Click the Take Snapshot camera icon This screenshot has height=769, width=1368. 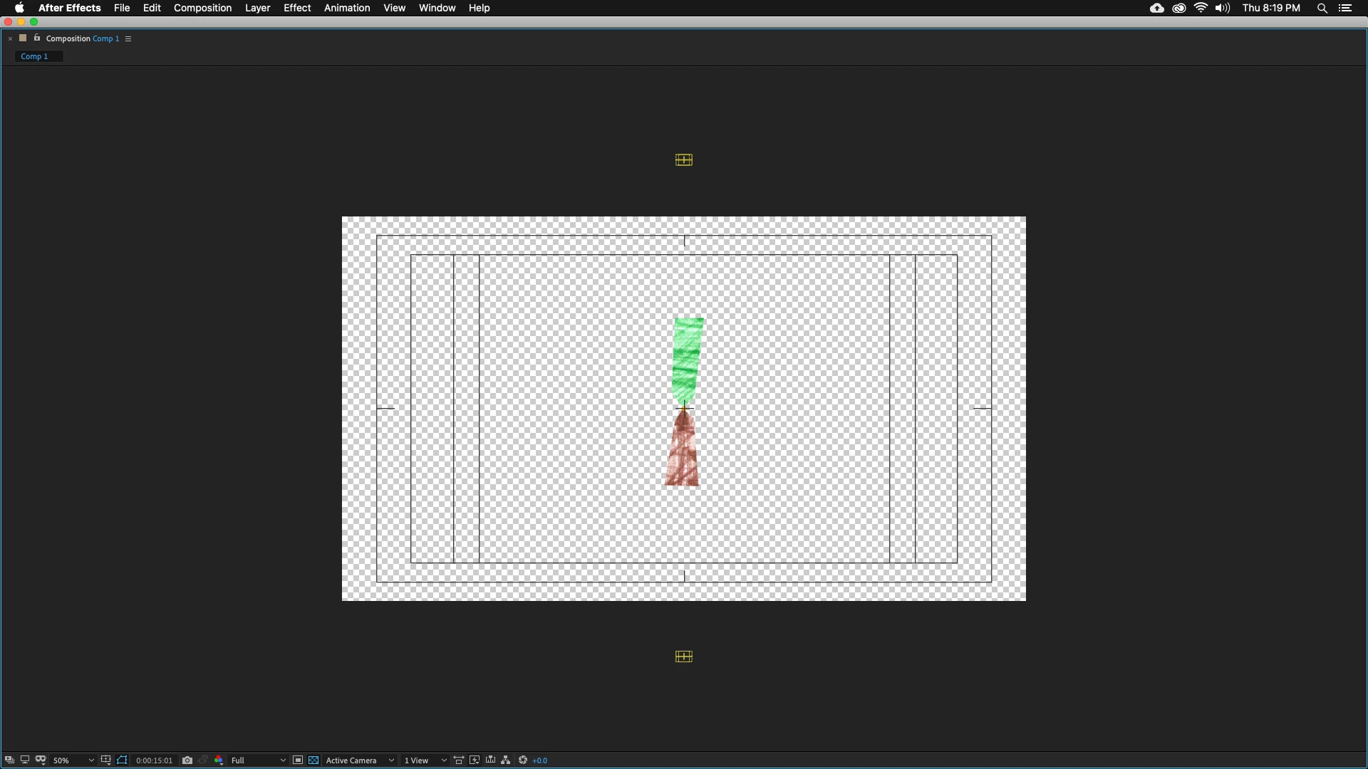coord(187,760)
